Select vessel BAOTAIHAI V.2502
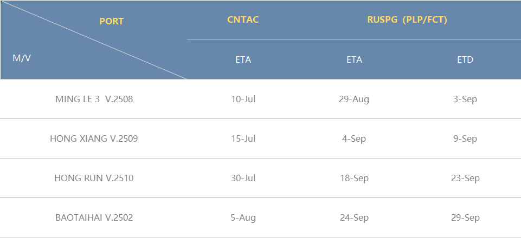The image size is (521, 238). 94,217
